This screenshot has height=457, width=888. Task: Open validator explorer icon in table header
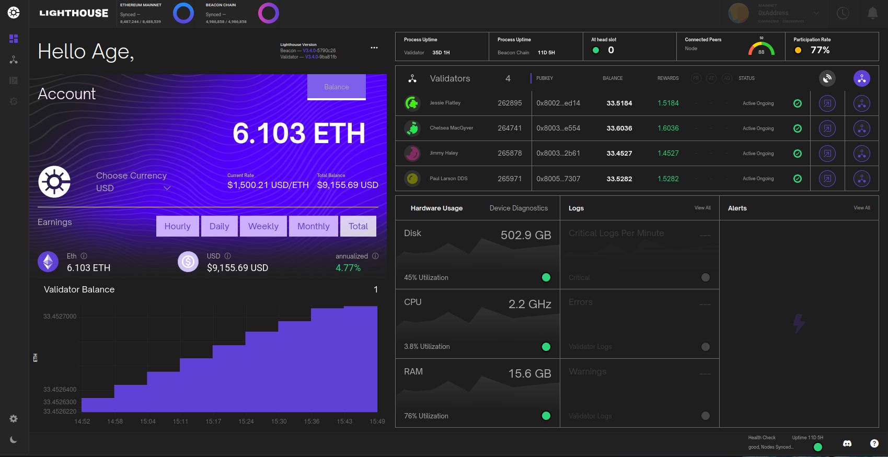coord(827,78)
